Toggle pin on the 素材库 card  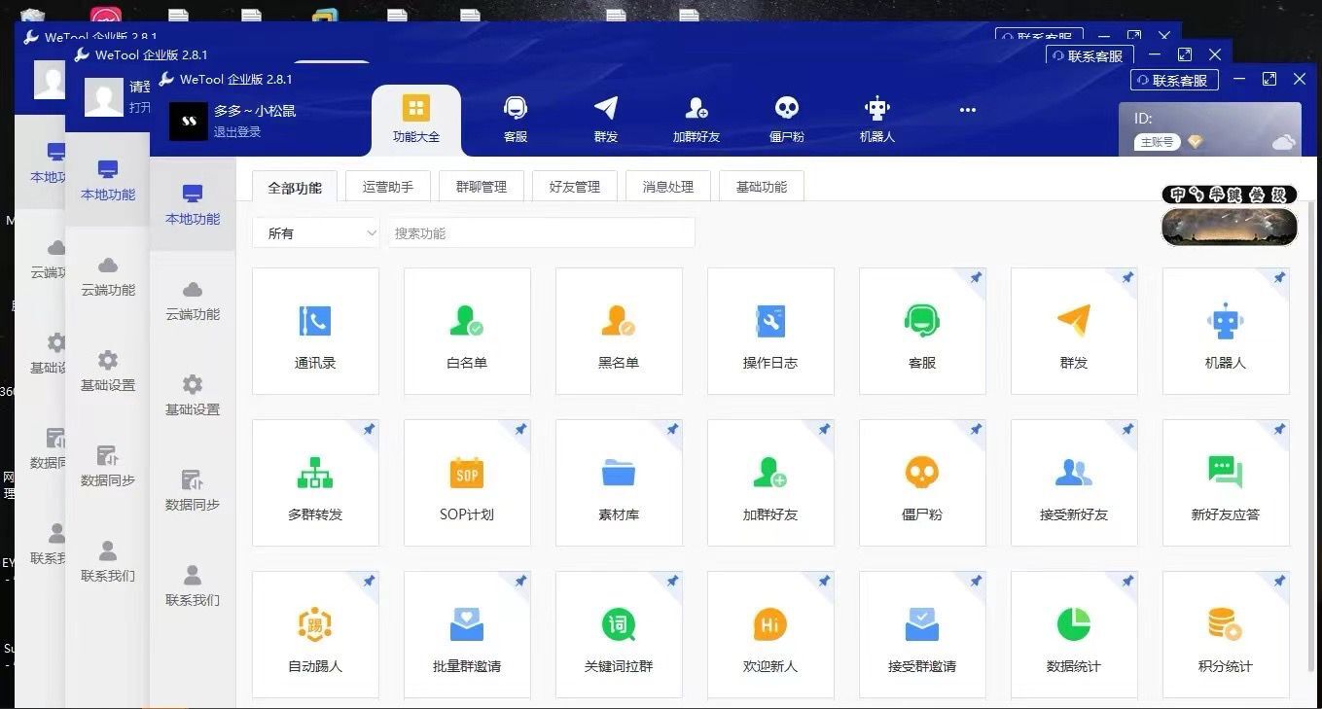point(672,430)
